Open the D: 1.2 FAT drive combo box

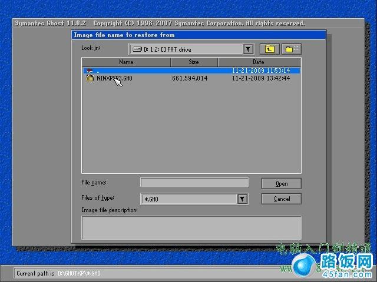coord(191,49)
